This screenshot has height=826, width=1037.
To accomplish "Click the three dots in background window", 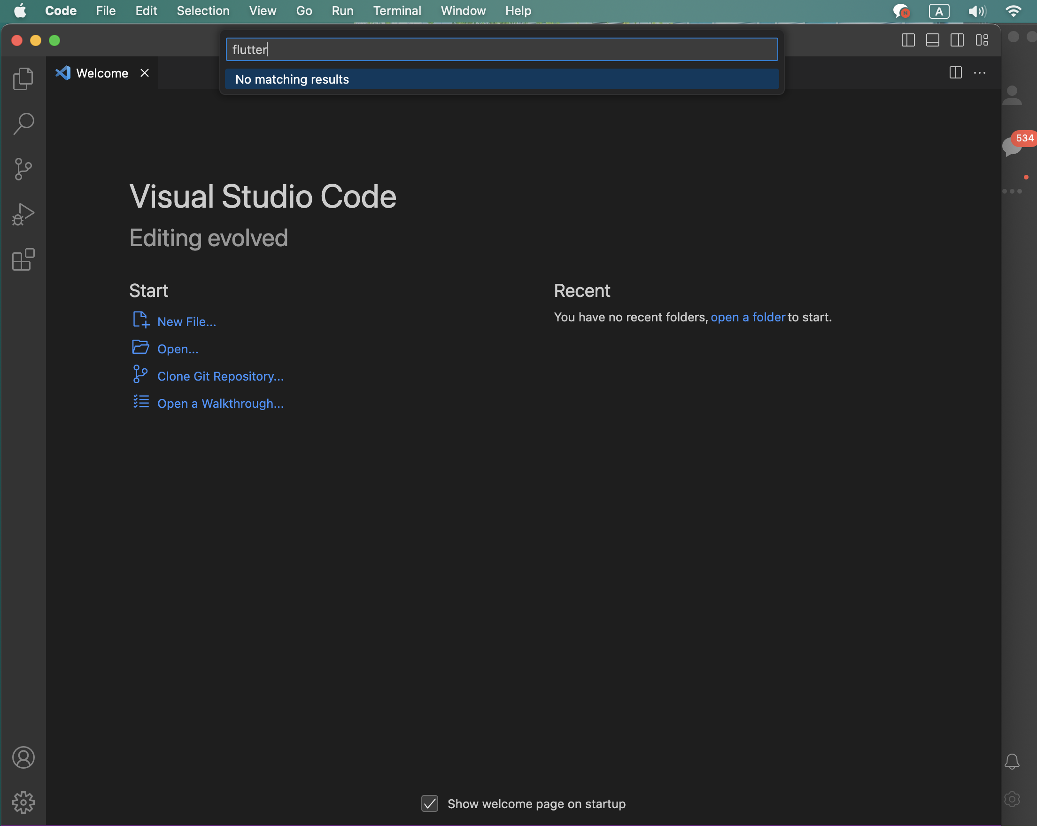I will click(x=1012, y=191).
